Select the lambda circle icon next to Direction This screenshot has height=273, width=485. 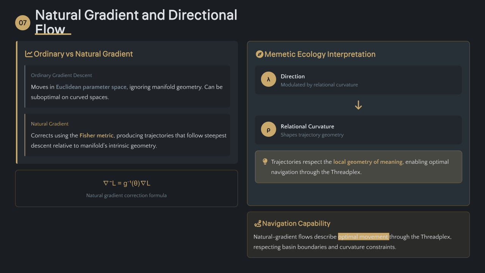269,79
